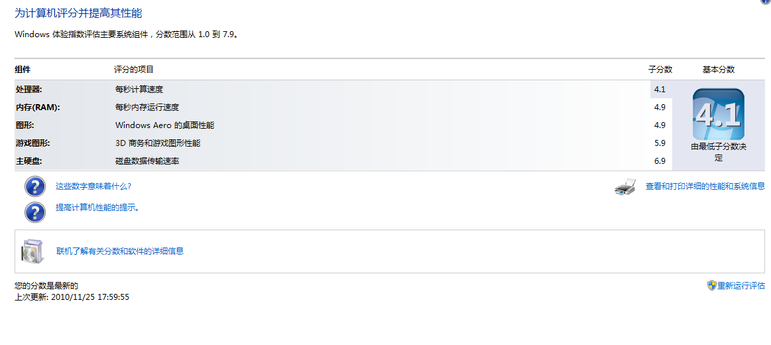Click the software box icon for online info
The image size is (771, 345).
(x=33, y=251)
